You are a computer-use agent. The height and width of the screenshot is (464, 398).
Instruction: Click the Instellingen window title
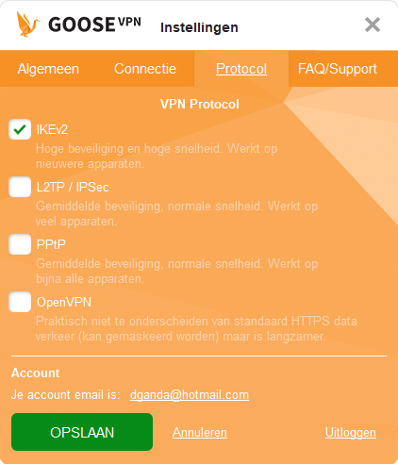(199, 27)
